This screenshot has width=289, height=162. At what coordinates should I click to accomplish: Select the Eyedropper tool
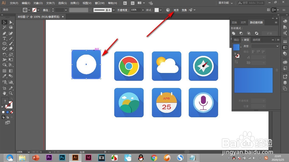4,76
